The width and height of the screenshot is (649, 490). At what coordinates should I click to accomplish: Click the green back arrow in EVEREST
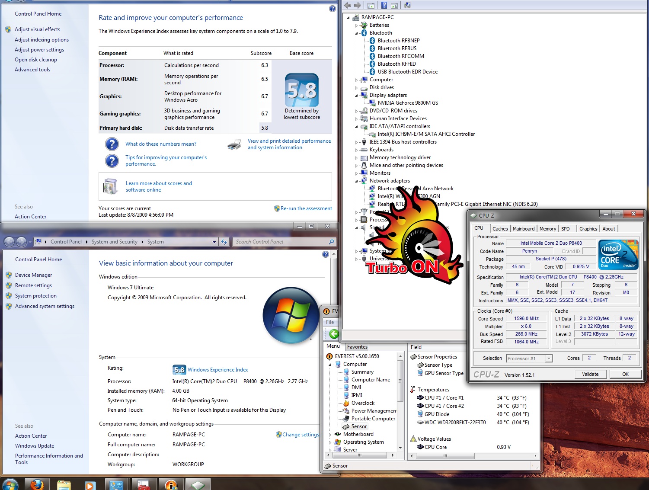[334, 334]
